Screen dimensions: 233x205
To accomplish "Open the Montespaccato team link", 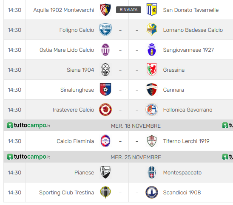I will [x=182, y=172].
